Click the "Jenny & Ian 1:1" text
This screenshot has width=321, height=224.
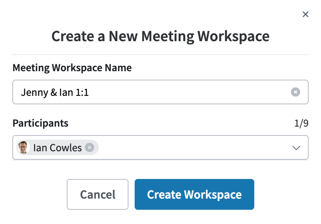coord(55,92)
